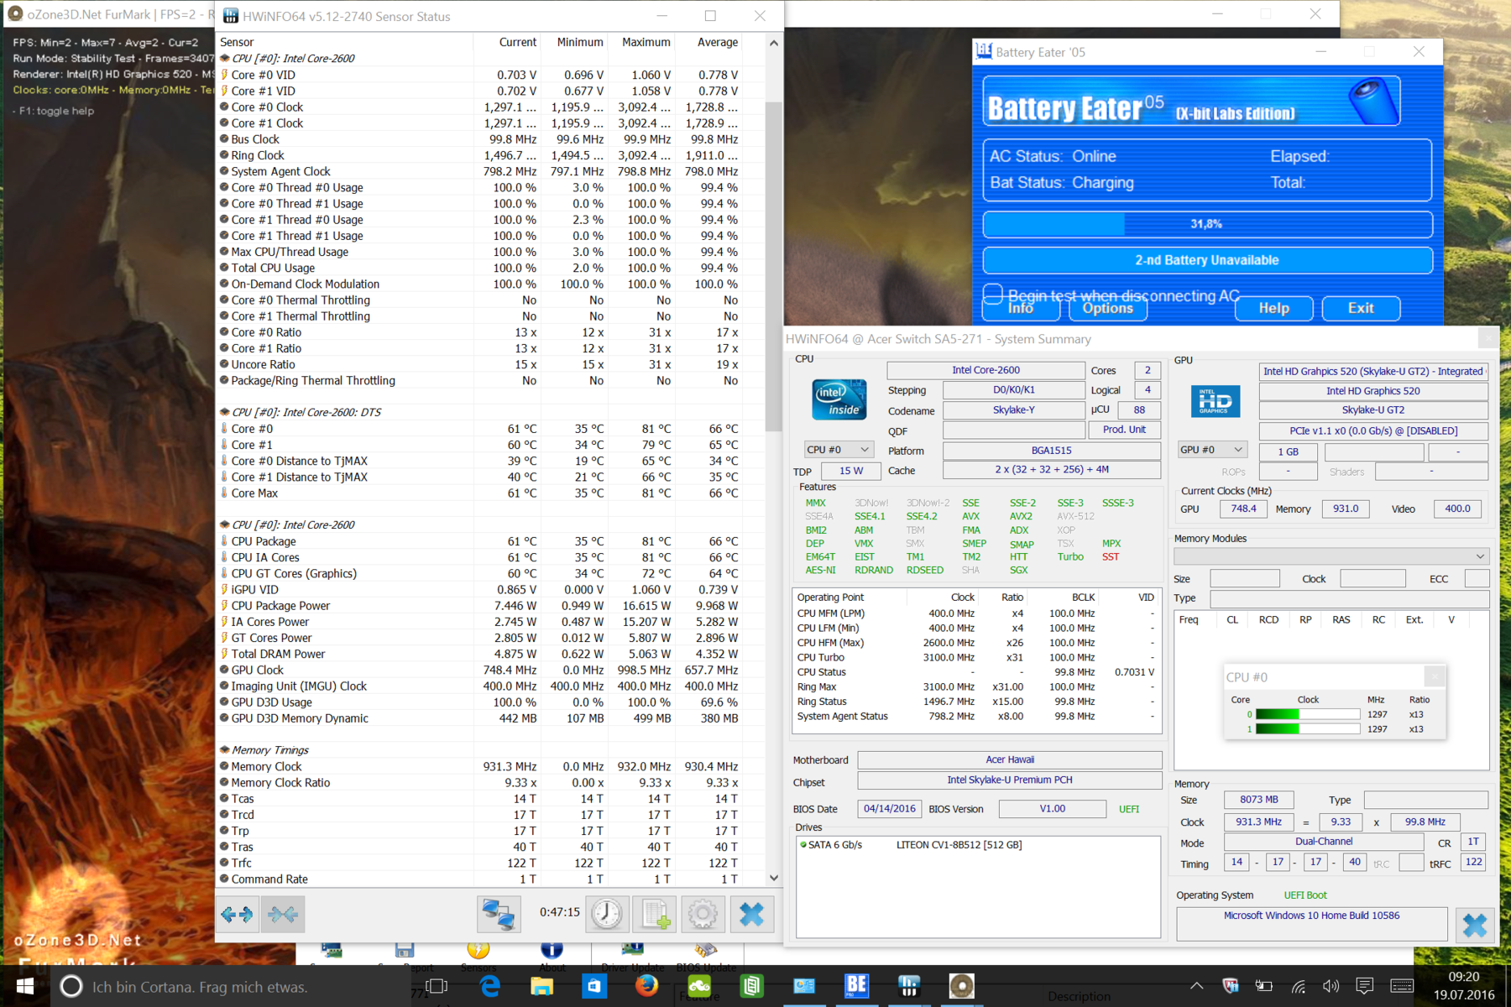Open the volume control in system tray

pos(1331,986)
